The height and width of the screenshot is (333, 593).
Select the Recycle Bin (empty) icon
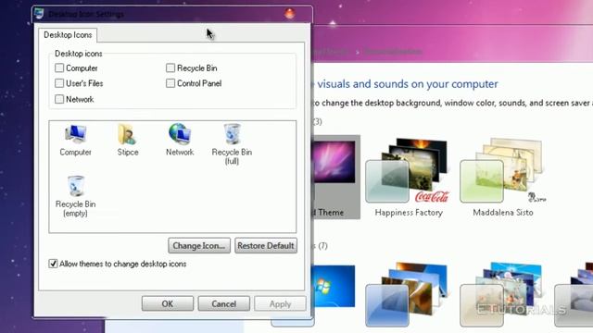[75, 196]
